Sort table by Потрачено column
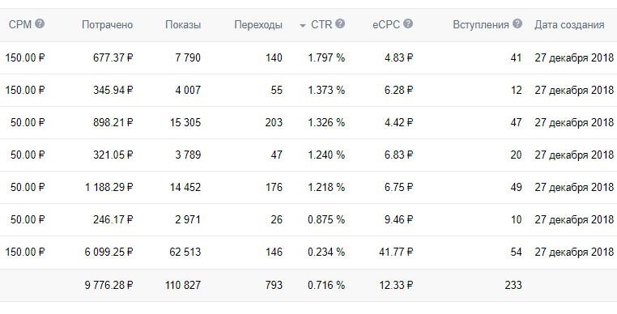Viewport: 617px width, 314px height. click(x=107, y=25)
